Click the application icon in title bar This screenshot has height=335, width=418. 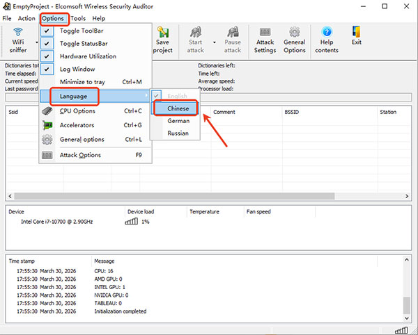point(7,6)
